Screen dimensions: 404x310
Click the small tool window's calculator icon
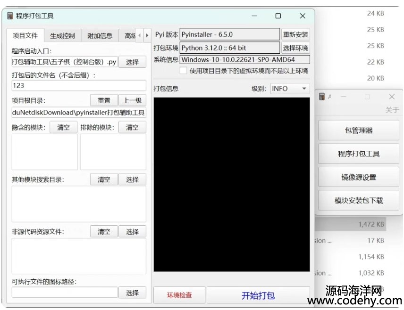[x=322, y=97]
